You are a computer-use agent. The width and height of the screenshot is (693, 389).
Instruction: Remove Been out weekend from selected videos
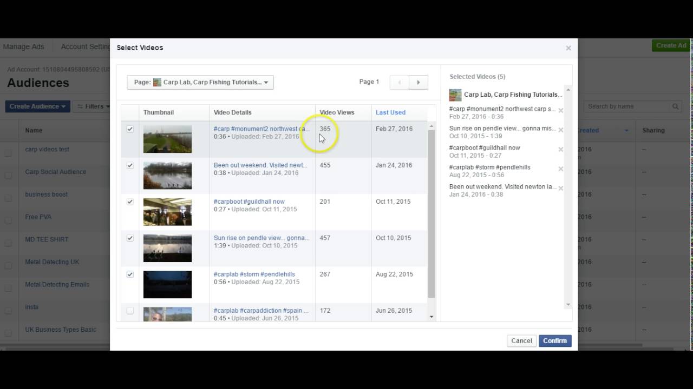point(561,189)
